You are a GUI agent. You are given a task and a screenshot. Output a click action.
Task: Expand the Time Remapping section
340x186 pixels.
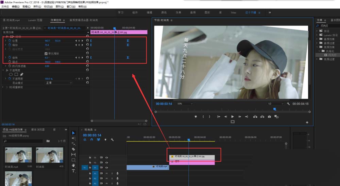(3, 87)
